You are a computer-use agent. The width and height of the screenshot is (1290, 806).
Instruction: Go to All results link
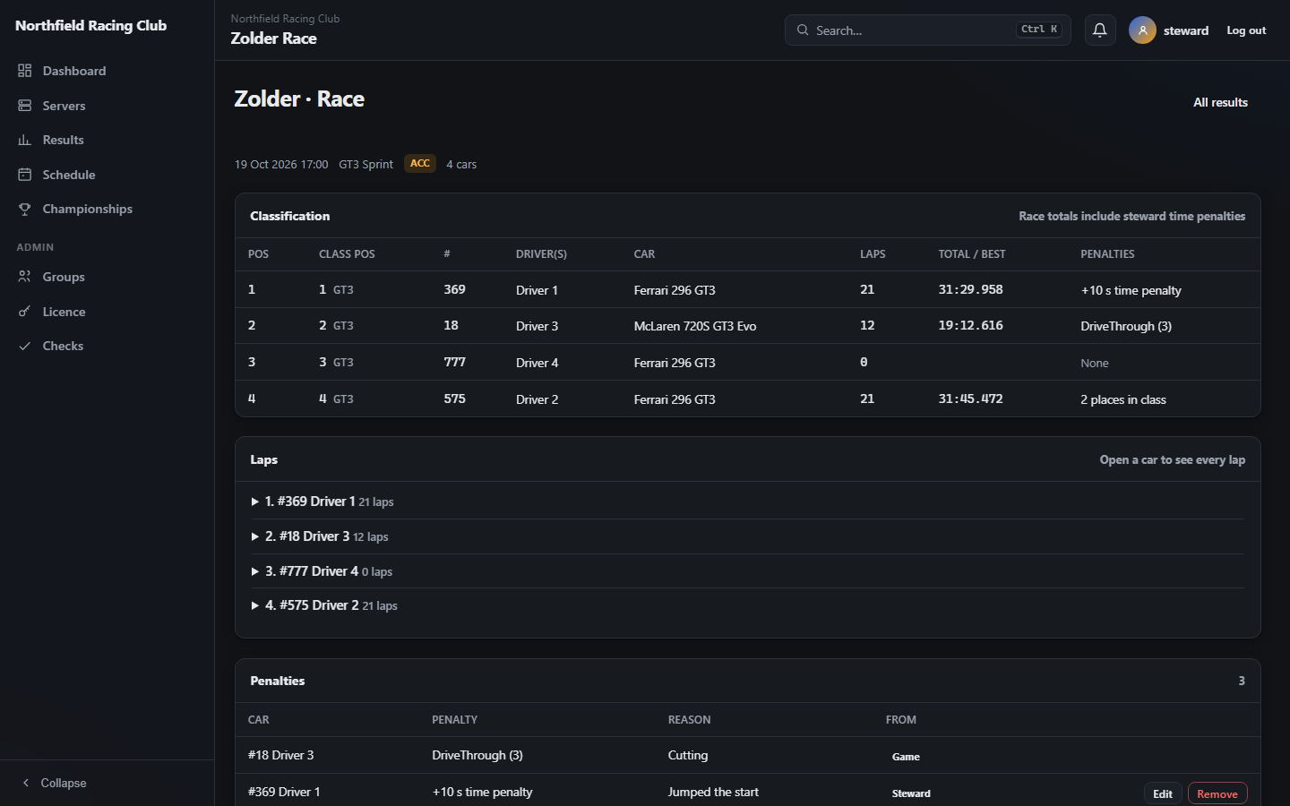(x=1220, y=102)
